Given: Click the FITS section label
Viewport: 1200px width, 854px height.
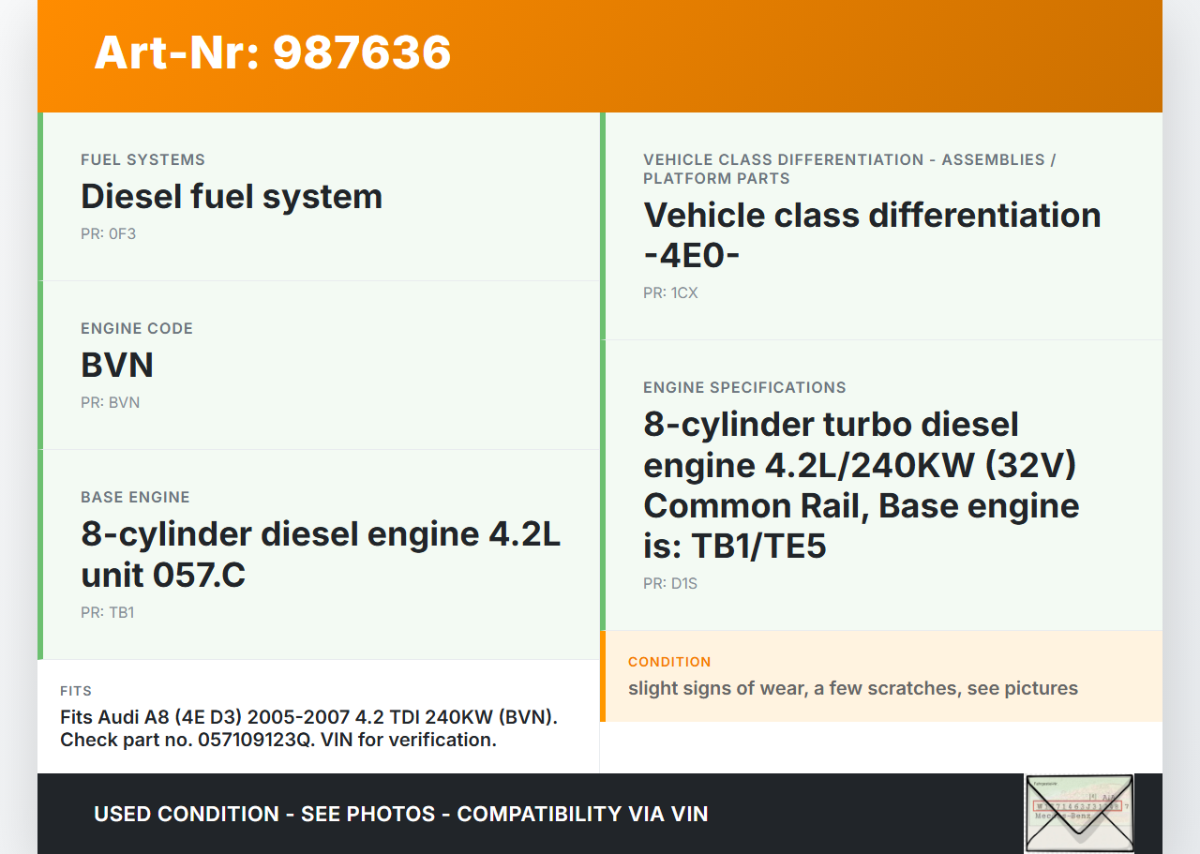Looking at the screenshot, I should [x=76, y=691].
